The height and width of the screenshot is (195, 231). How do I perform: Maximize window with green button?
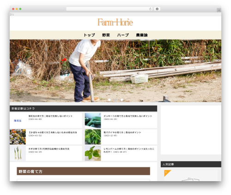[x=20, y=9]
